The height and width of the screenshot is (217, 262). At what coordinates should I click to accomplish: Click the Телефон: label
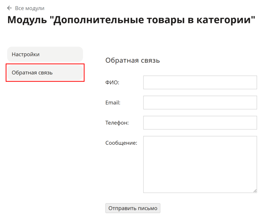tap(117, 123)
